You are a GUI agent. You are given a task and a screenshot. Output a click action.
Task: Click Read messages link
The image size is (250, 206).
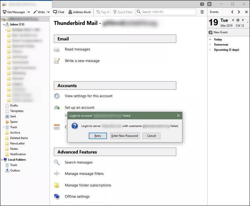coord(77,49)
